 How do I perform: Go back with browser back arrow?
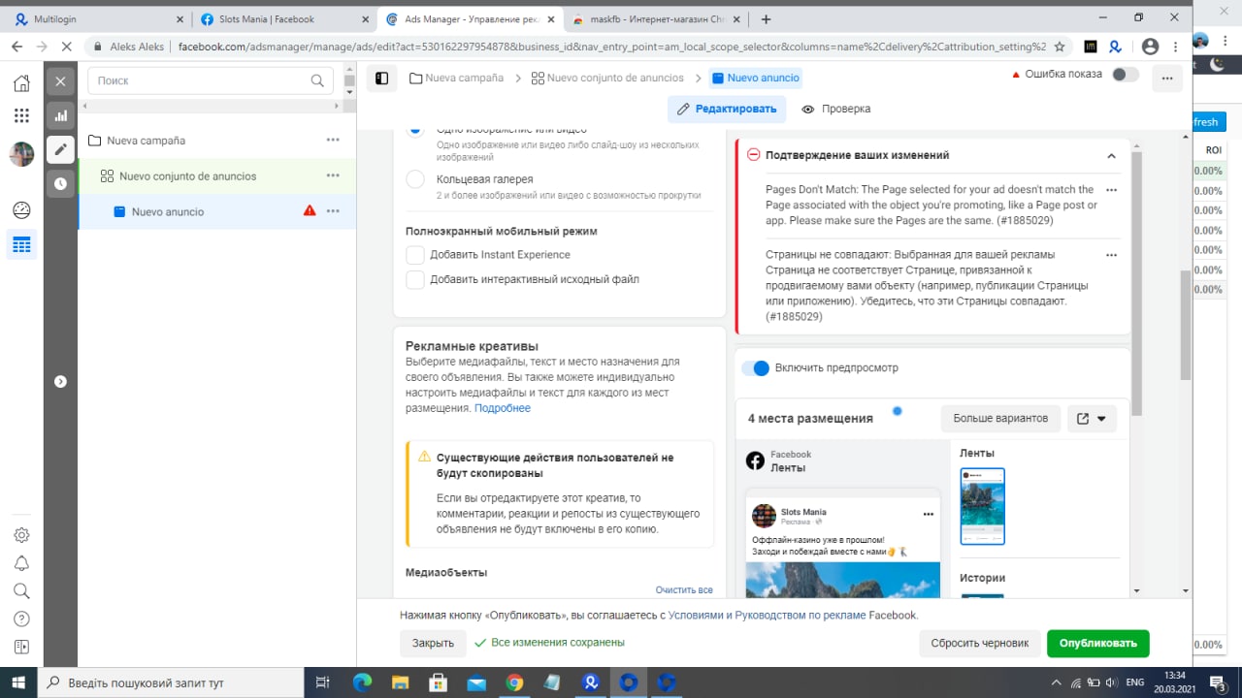[16, 46]
